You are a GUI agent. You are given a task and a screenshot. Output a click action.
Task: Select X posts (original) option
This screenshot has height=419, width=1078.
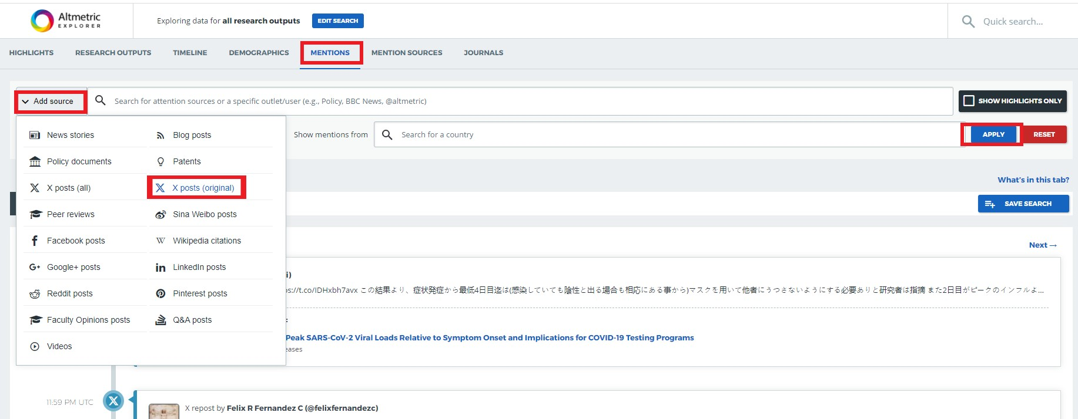(203, 188)
